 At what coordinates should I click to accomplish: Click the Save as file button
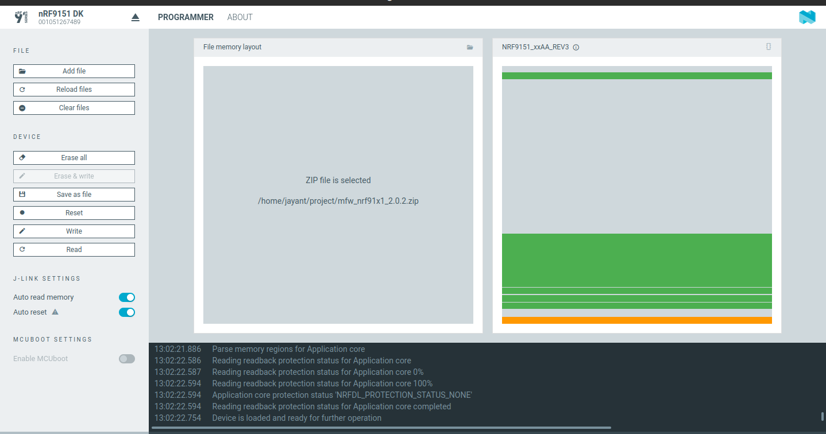[74, 195]
